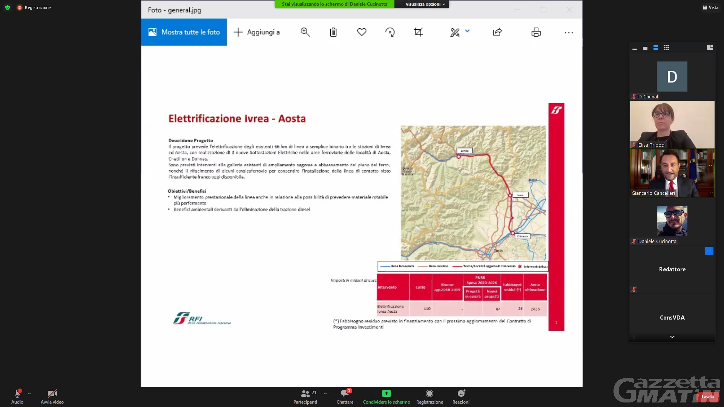Unmute with the Audio microphone button
Image resolution: width=724 pixels, height=407 pixels.
(17, 397)
